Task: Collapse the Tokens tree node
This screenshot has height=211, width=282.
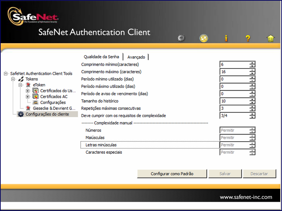Action: pyautogui.click(x=13, y=79)
